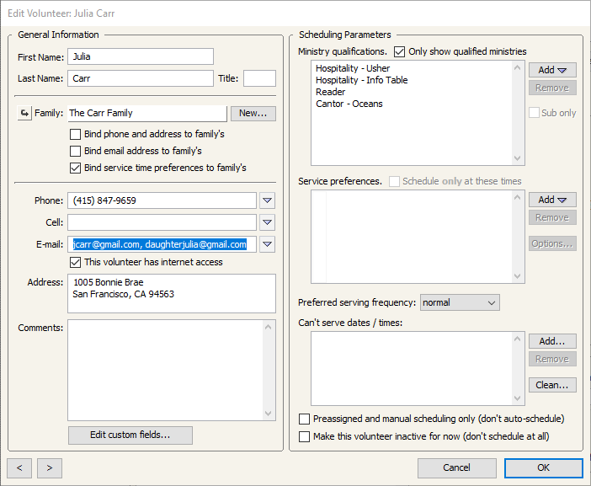Click the family link arrow icon
Viewport: 591px width, 486px height.
(24, 114)
